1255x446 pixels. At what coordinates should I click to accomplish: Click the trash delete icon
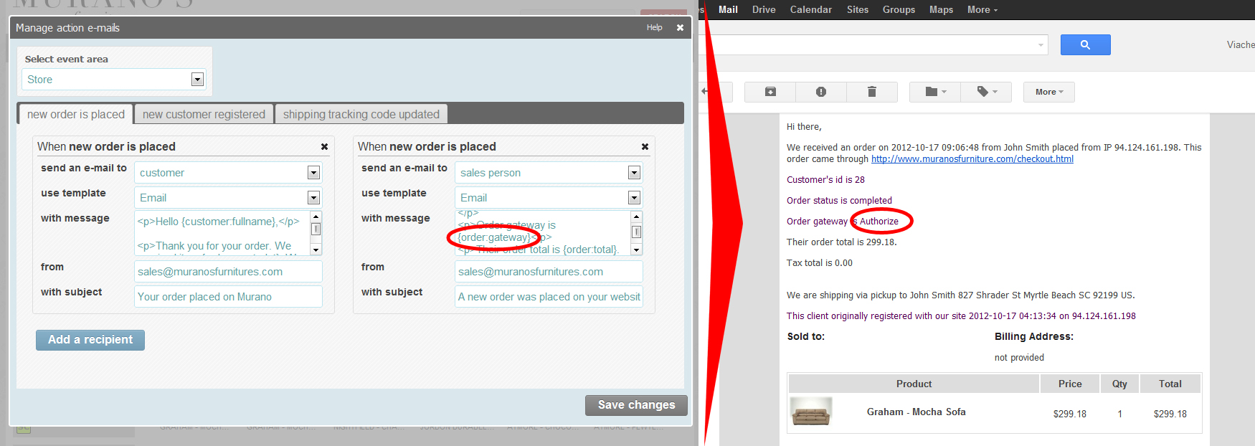(x=871, y=92)
